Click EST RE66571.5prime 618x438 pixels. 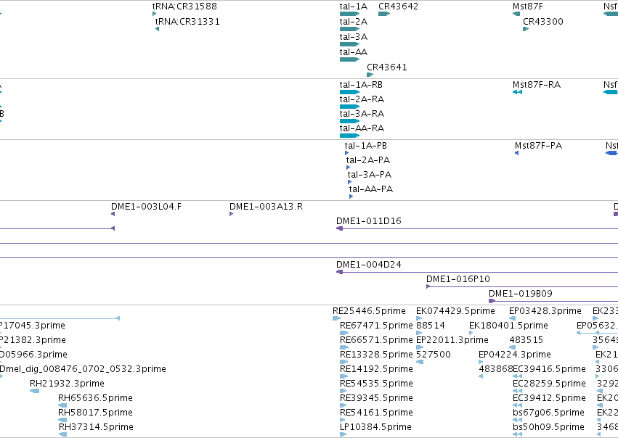(344, 347)
